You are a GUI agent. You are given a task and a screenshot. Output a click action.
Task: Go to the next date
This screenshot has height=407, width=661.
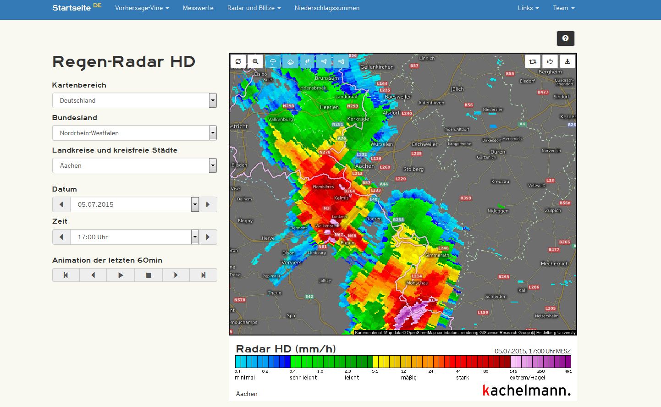(208, 204)
